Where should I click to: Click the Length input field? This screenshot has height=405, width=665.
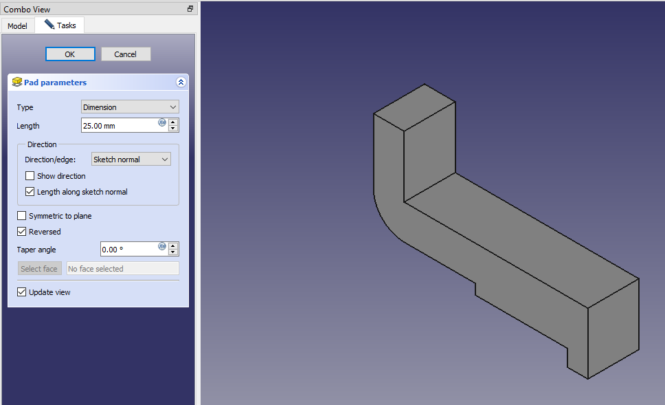point(118,126)
